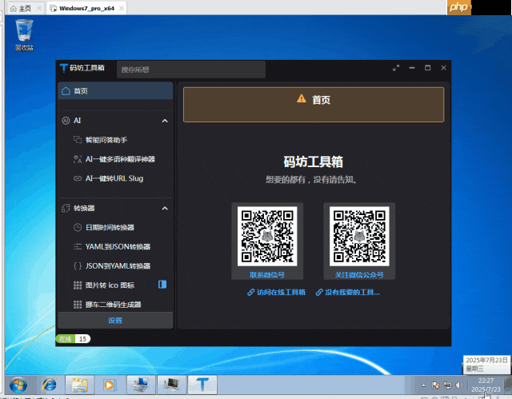Open the 首页 home item in sidebar

115,91
